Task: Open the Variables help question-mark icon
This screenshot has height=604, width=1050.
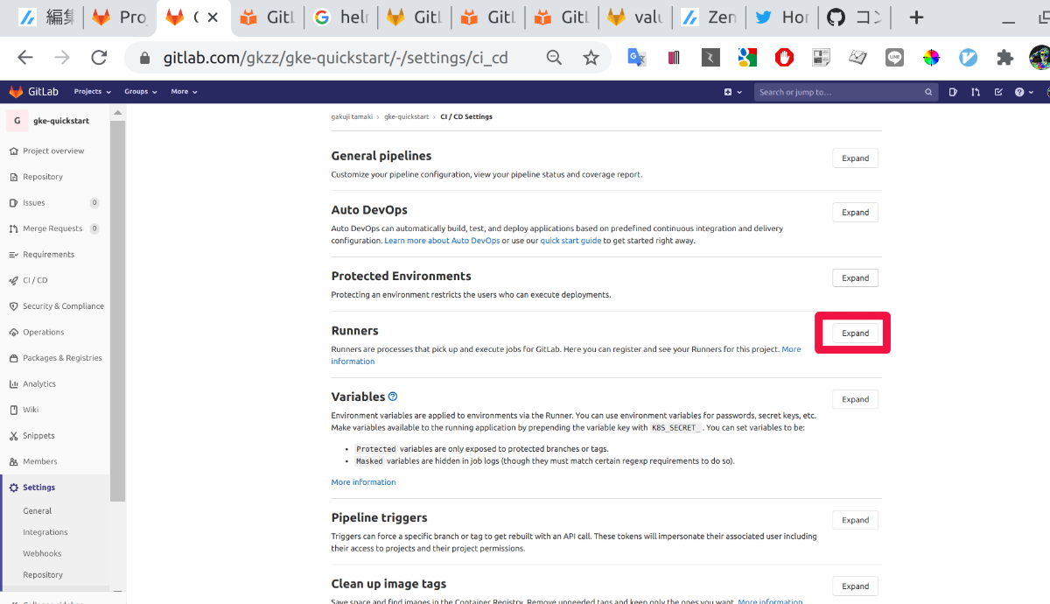Action: tap(393, 397)
